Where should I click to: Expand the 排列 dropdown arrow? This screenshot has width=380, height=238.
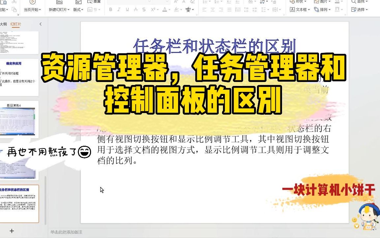point(329,10)
